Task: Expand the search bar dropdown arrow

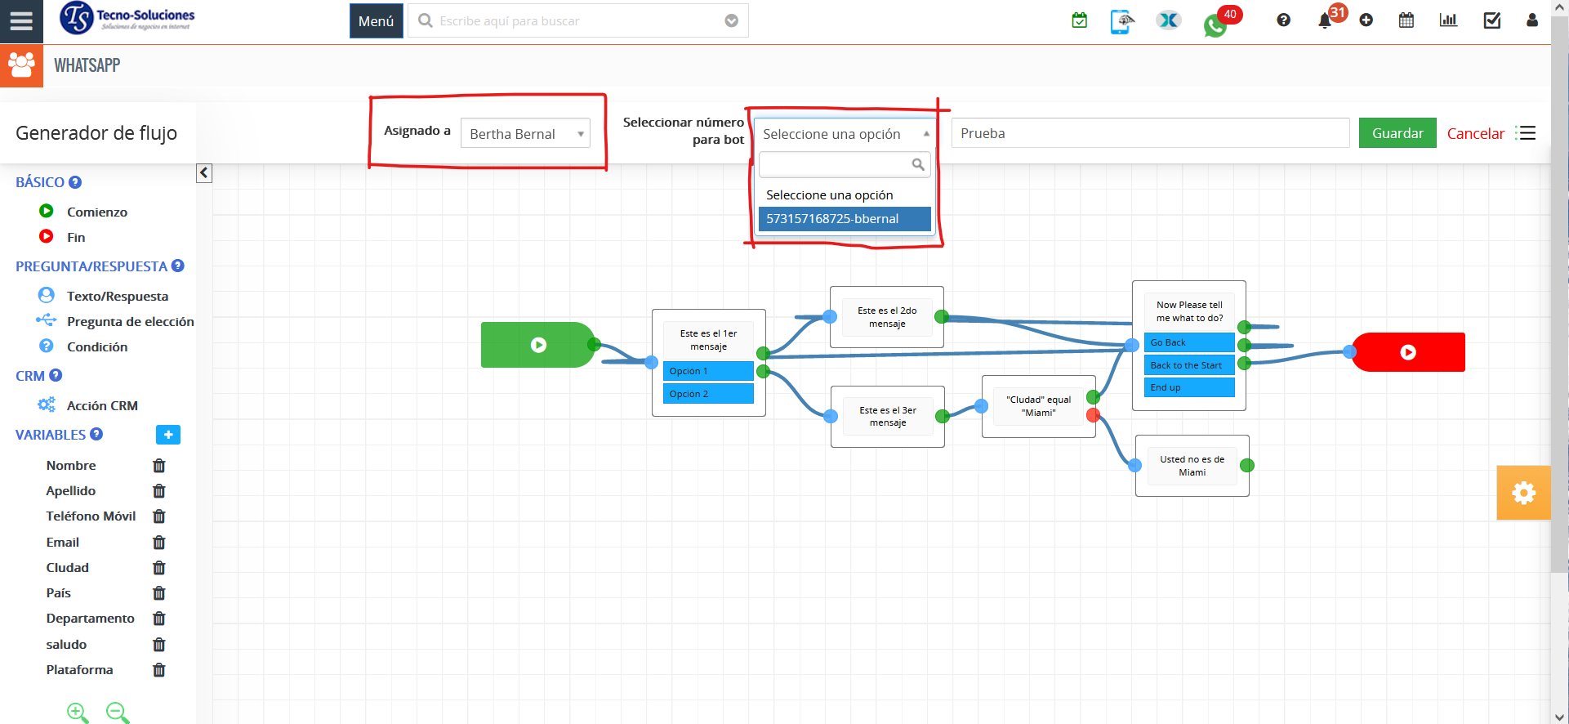Action: coord(732,21)
